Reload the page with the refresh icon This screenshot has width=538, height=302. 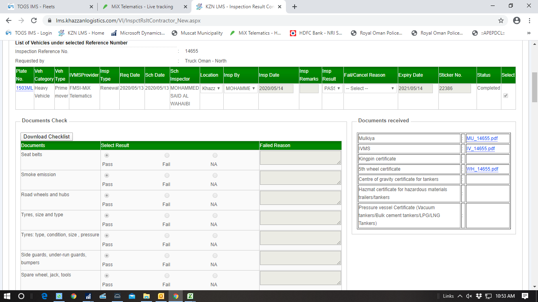coord(34,20)
